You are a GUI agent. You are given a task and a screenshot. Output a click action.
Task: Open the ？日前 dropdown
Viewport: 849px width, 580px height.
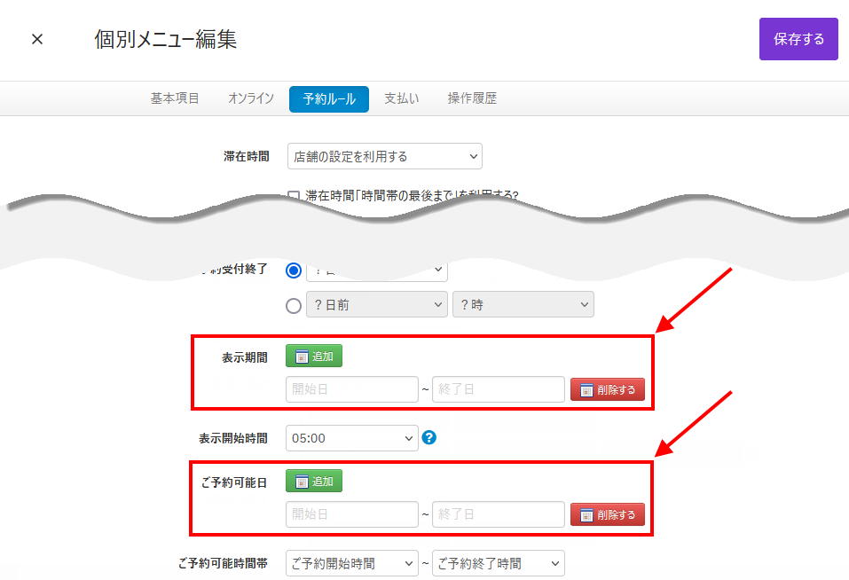[376, 305]
